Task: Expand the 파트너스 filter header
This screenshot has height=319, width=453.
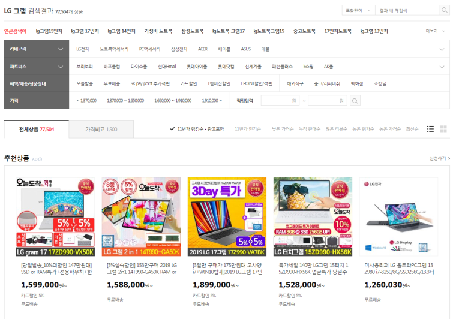Action: coord(37,67)
